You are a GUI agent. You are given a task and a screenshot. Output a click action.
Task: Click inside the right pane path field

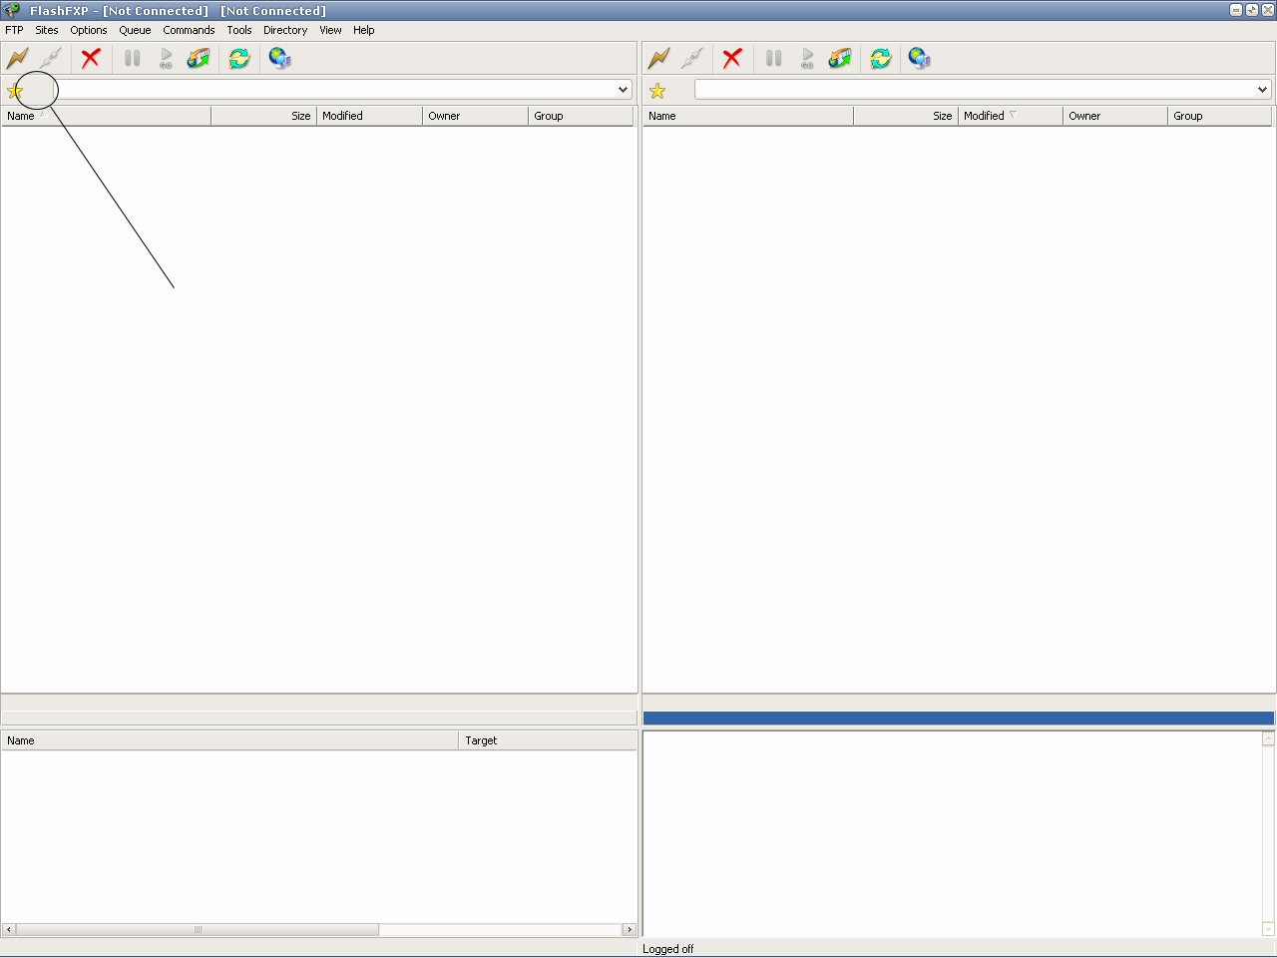(973, 90)
